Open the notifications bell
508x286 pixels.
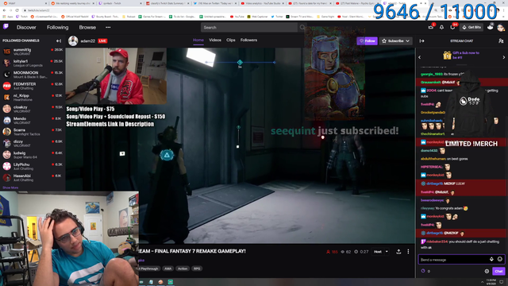pyautogui.click(x=441, y=28)
